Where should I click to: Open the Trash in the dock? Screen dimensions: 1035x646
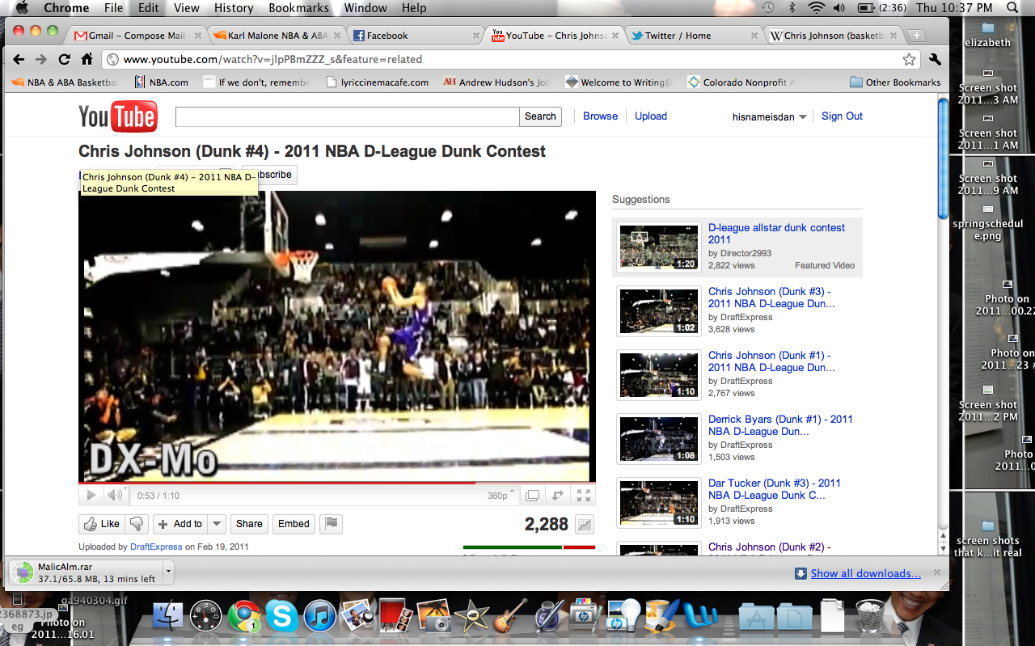(x=870, y=617)
